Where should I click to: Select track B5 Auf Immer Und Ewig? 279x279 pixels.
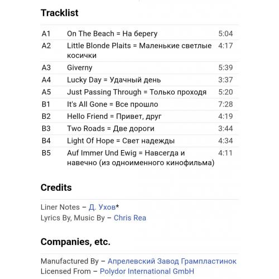[x=139, y=158]
